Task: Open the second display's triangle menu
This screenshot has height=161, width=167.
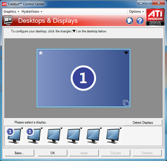Action: (42, 128)
